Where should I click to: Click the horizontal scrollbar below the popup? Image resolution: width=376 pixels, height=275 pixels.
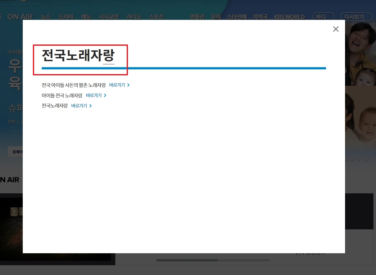[x=213, y=260]
